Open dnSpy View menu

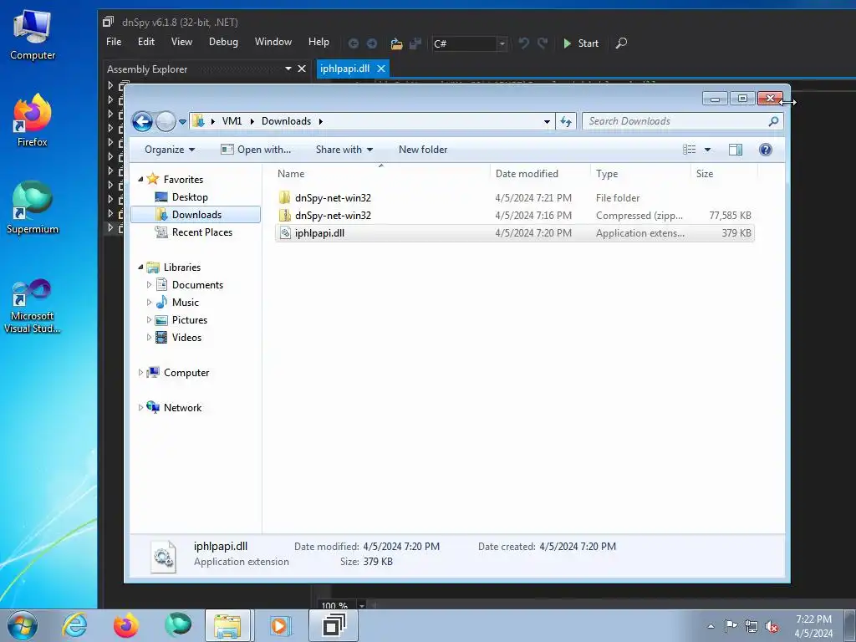pos(181,42)
